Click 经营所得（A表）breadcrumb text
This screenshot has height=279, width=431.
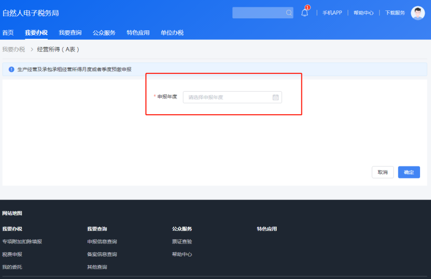coord(58,49)
